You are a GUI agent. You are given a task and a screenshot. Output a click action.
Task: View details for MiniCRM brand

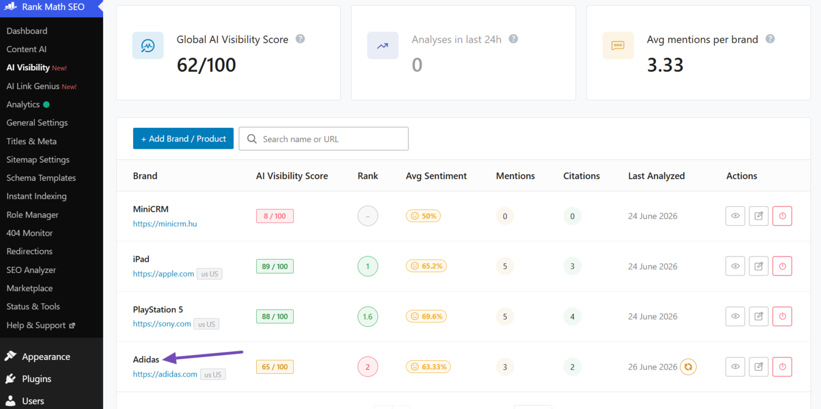[735, 216]
